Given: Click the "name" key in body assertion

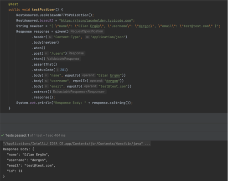Looking at the screenshot, I should [x=55, y=75].
